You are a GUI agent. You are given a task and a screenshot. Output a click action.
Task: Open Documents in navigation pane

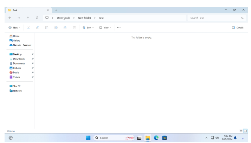point(17,63)
